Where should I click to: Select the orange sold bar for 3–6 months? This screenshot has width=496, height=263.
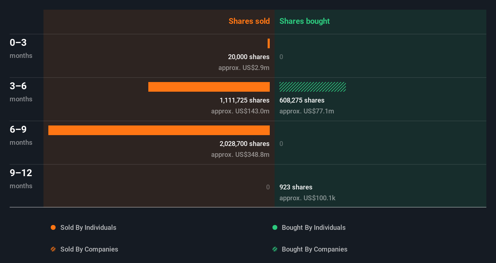[x=209, y=87]
